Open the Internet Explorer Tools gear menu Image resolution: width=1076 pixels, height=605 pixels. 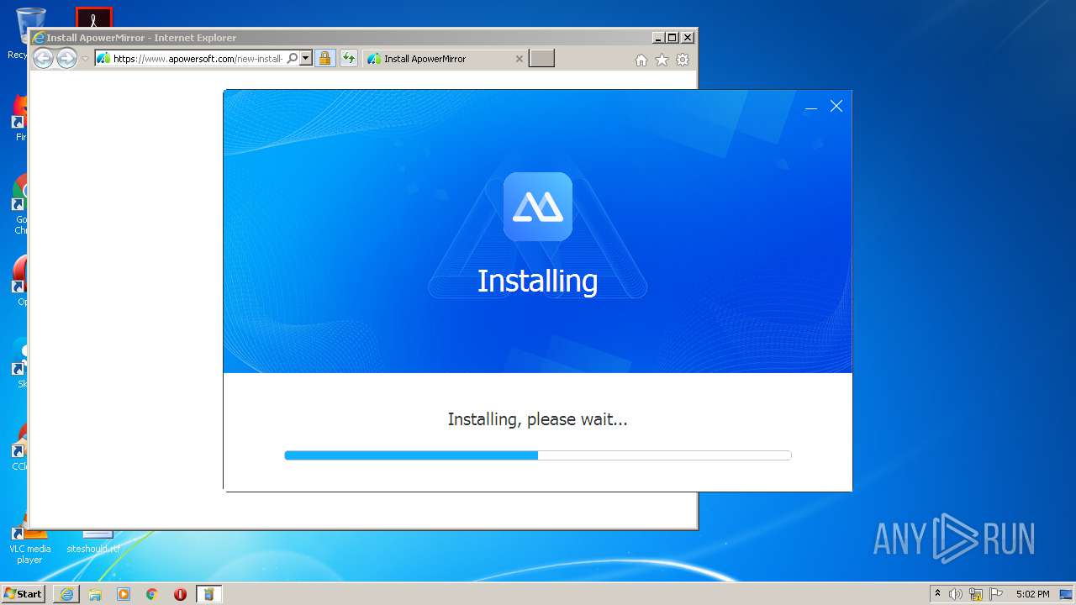[x=683, y=60]
